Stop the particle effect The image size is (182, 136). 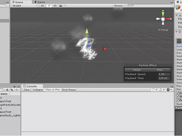(160, 70)
